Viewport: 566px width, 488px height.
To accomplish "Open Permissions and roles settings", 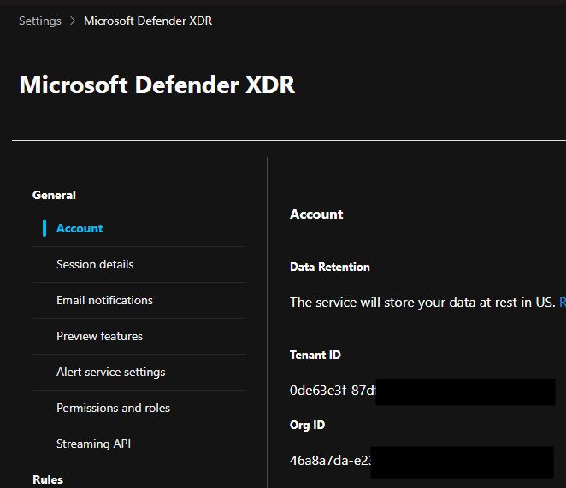I will (x=114, y=408).
